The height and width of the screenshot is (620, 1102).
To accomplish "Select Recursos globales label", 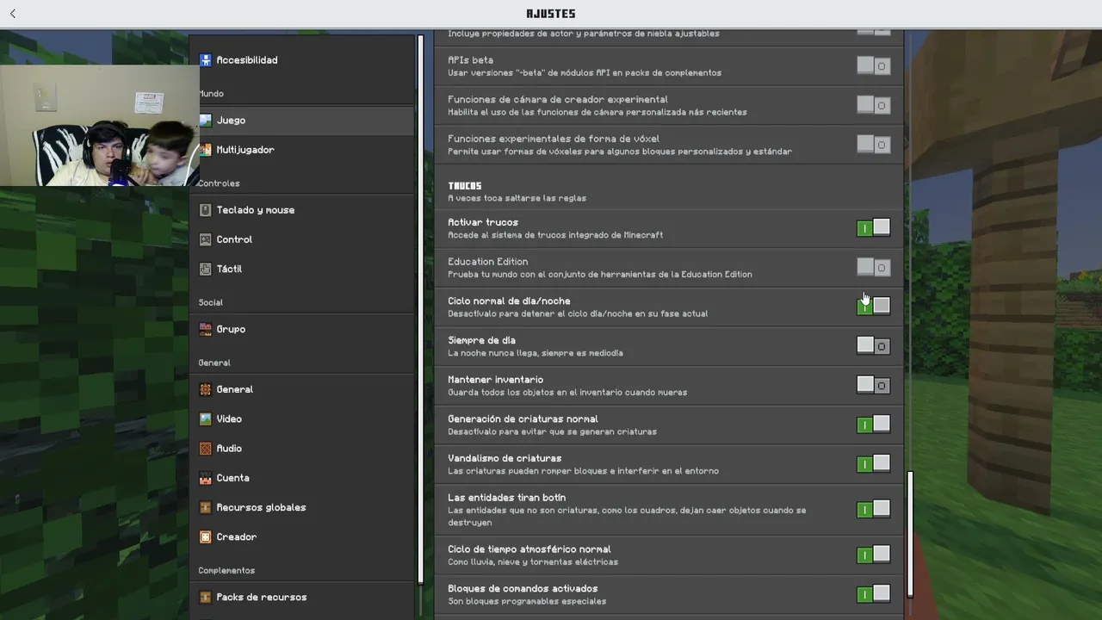I will (x=261, y=507).
